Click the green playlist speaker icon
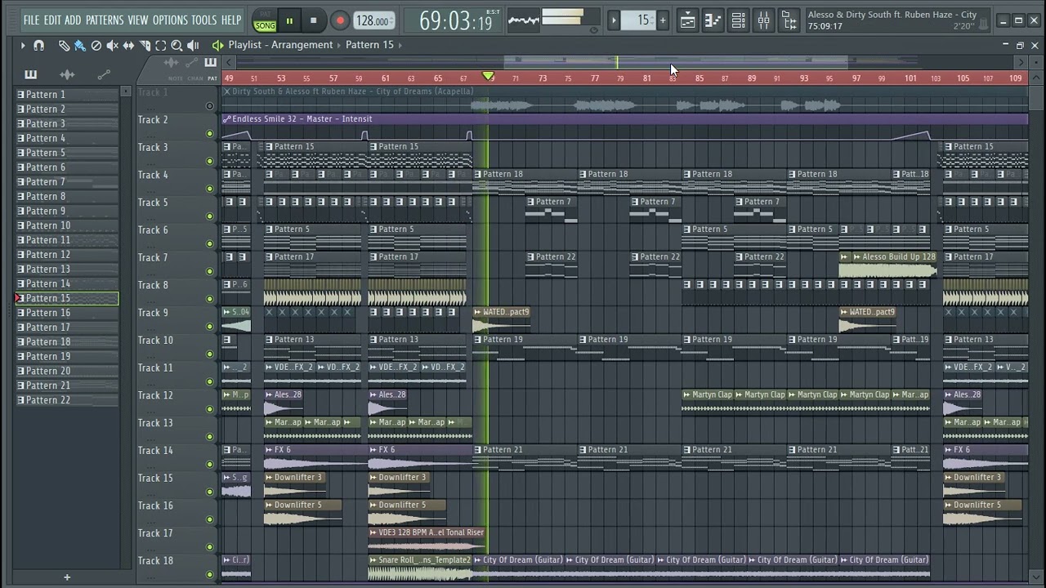This screenshot has height=588, width=1046. coord(217,46)
